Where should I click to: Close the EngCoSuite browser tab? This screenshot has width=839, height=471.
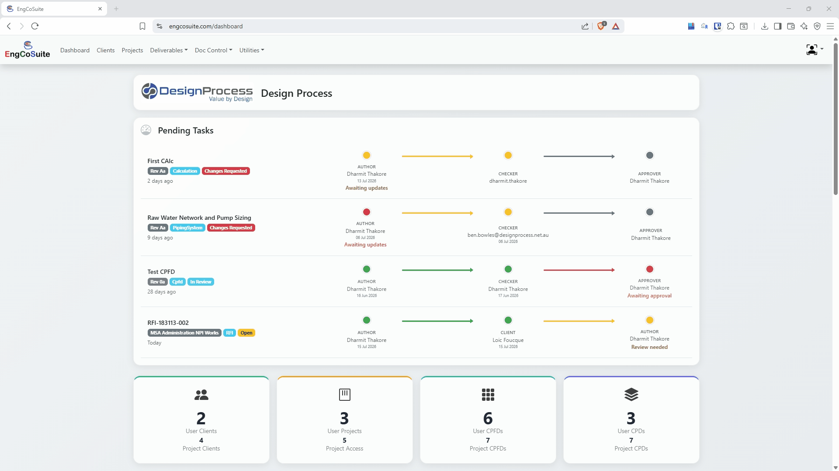100,9
